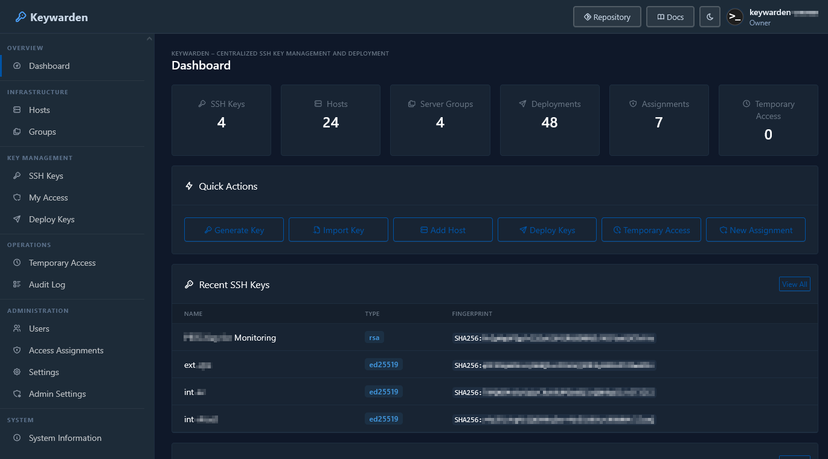Click the paper plane icon in Deployments card
828x459 pixels.
coord(523,104)
